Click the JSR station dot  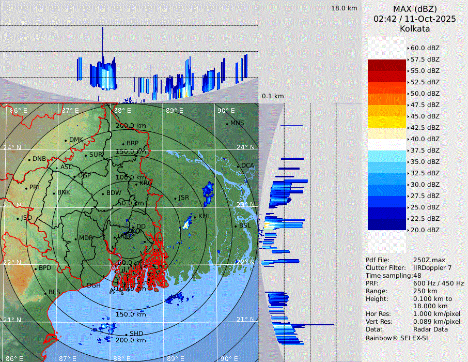pos(175,199)
